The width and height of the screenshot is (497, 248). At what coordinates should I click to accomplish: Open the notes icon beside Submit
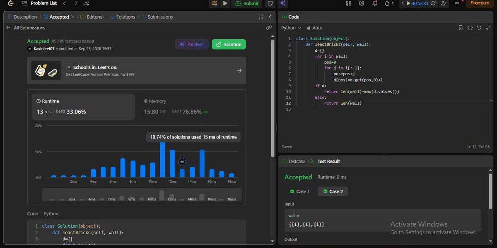point(270,3)
